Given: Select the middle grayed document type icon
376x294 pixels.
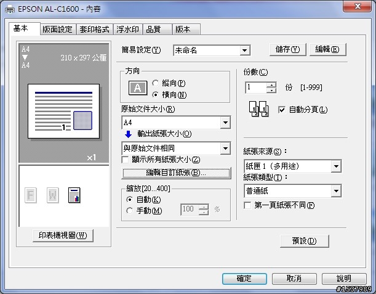Looking at the screenshot, I should pyautogui.click(x=53, y=195).
